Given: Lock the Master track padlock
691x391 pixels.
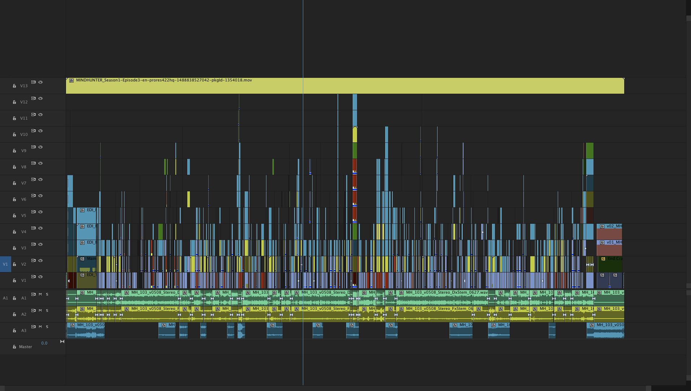Looking at the screenshot, I should click(14, 347).
